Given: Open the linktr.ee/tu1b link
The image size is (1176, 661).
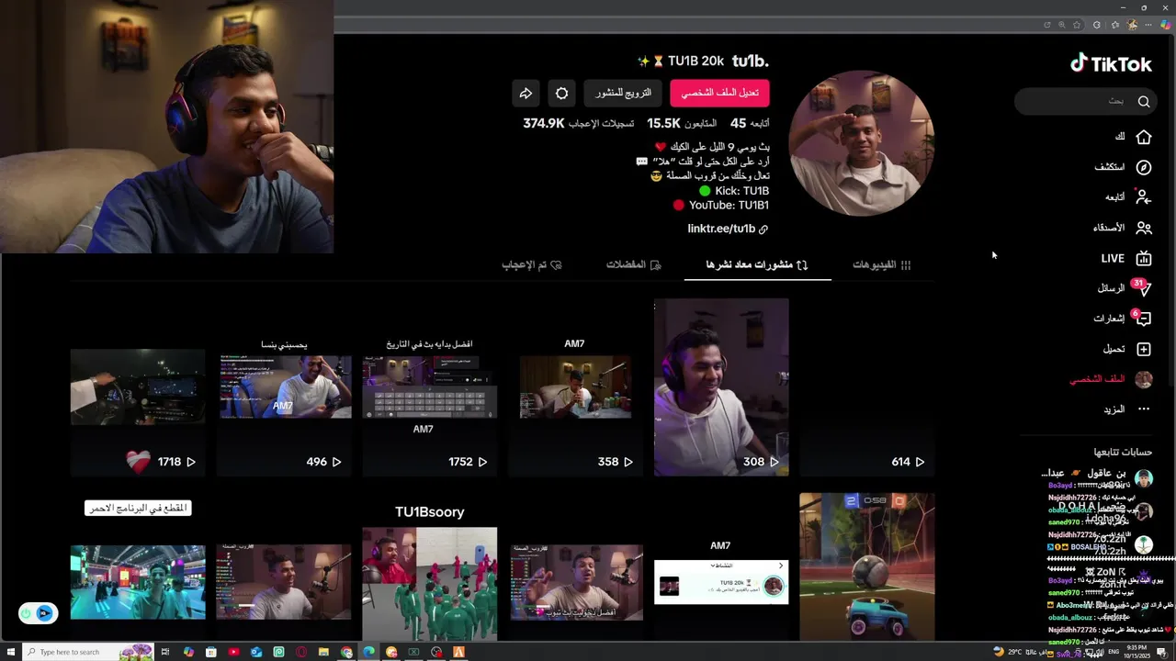Looking at the screenshot, I should click(x=728, y=229).
